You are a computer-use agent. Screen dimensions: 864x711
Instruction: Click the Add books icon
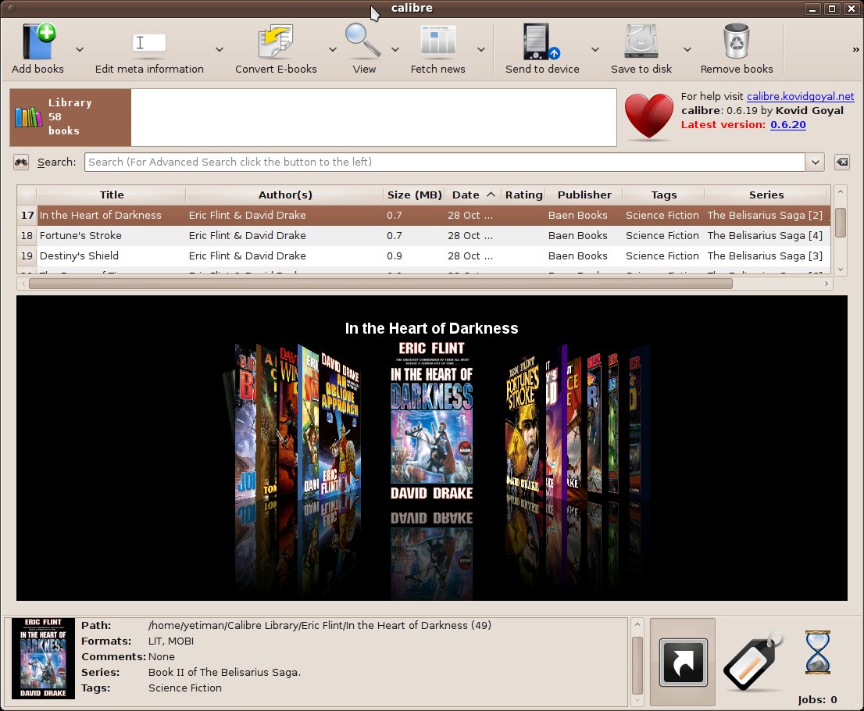pyautogui.click(x=38, y=42)
